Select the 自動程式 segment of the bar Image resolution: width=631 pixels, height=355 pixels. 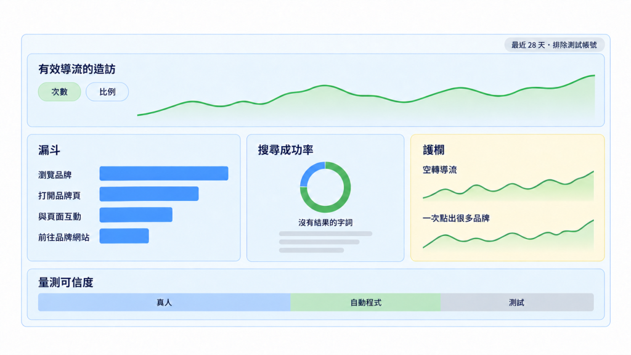(366, 302)
